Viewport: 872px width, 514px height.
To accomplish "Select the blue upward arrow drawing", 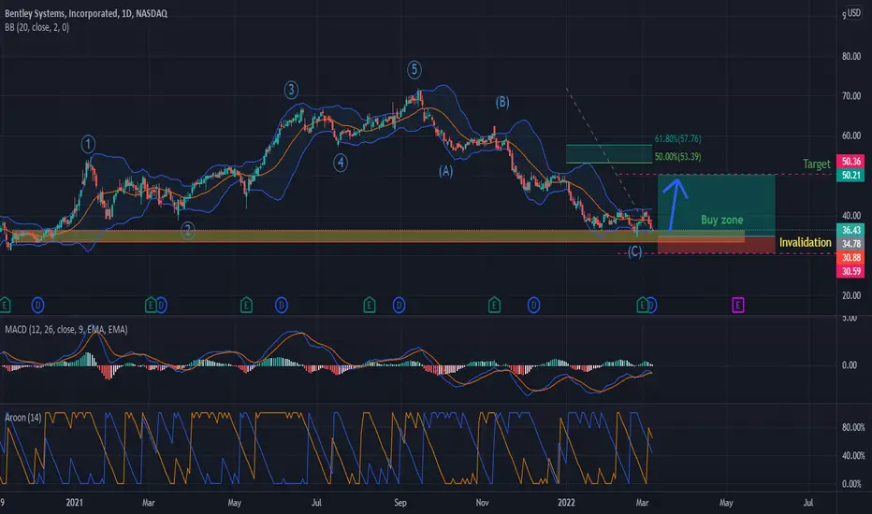I will tap(676, 204).
